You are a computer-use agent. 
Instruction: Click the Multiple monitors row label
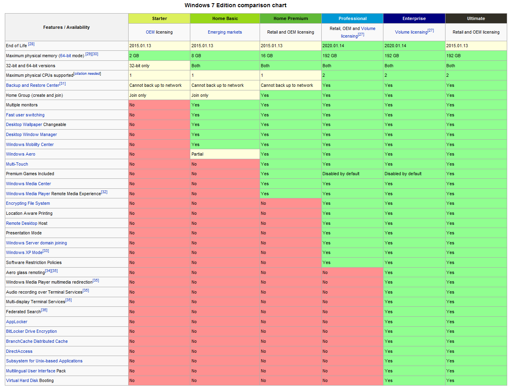22,105
